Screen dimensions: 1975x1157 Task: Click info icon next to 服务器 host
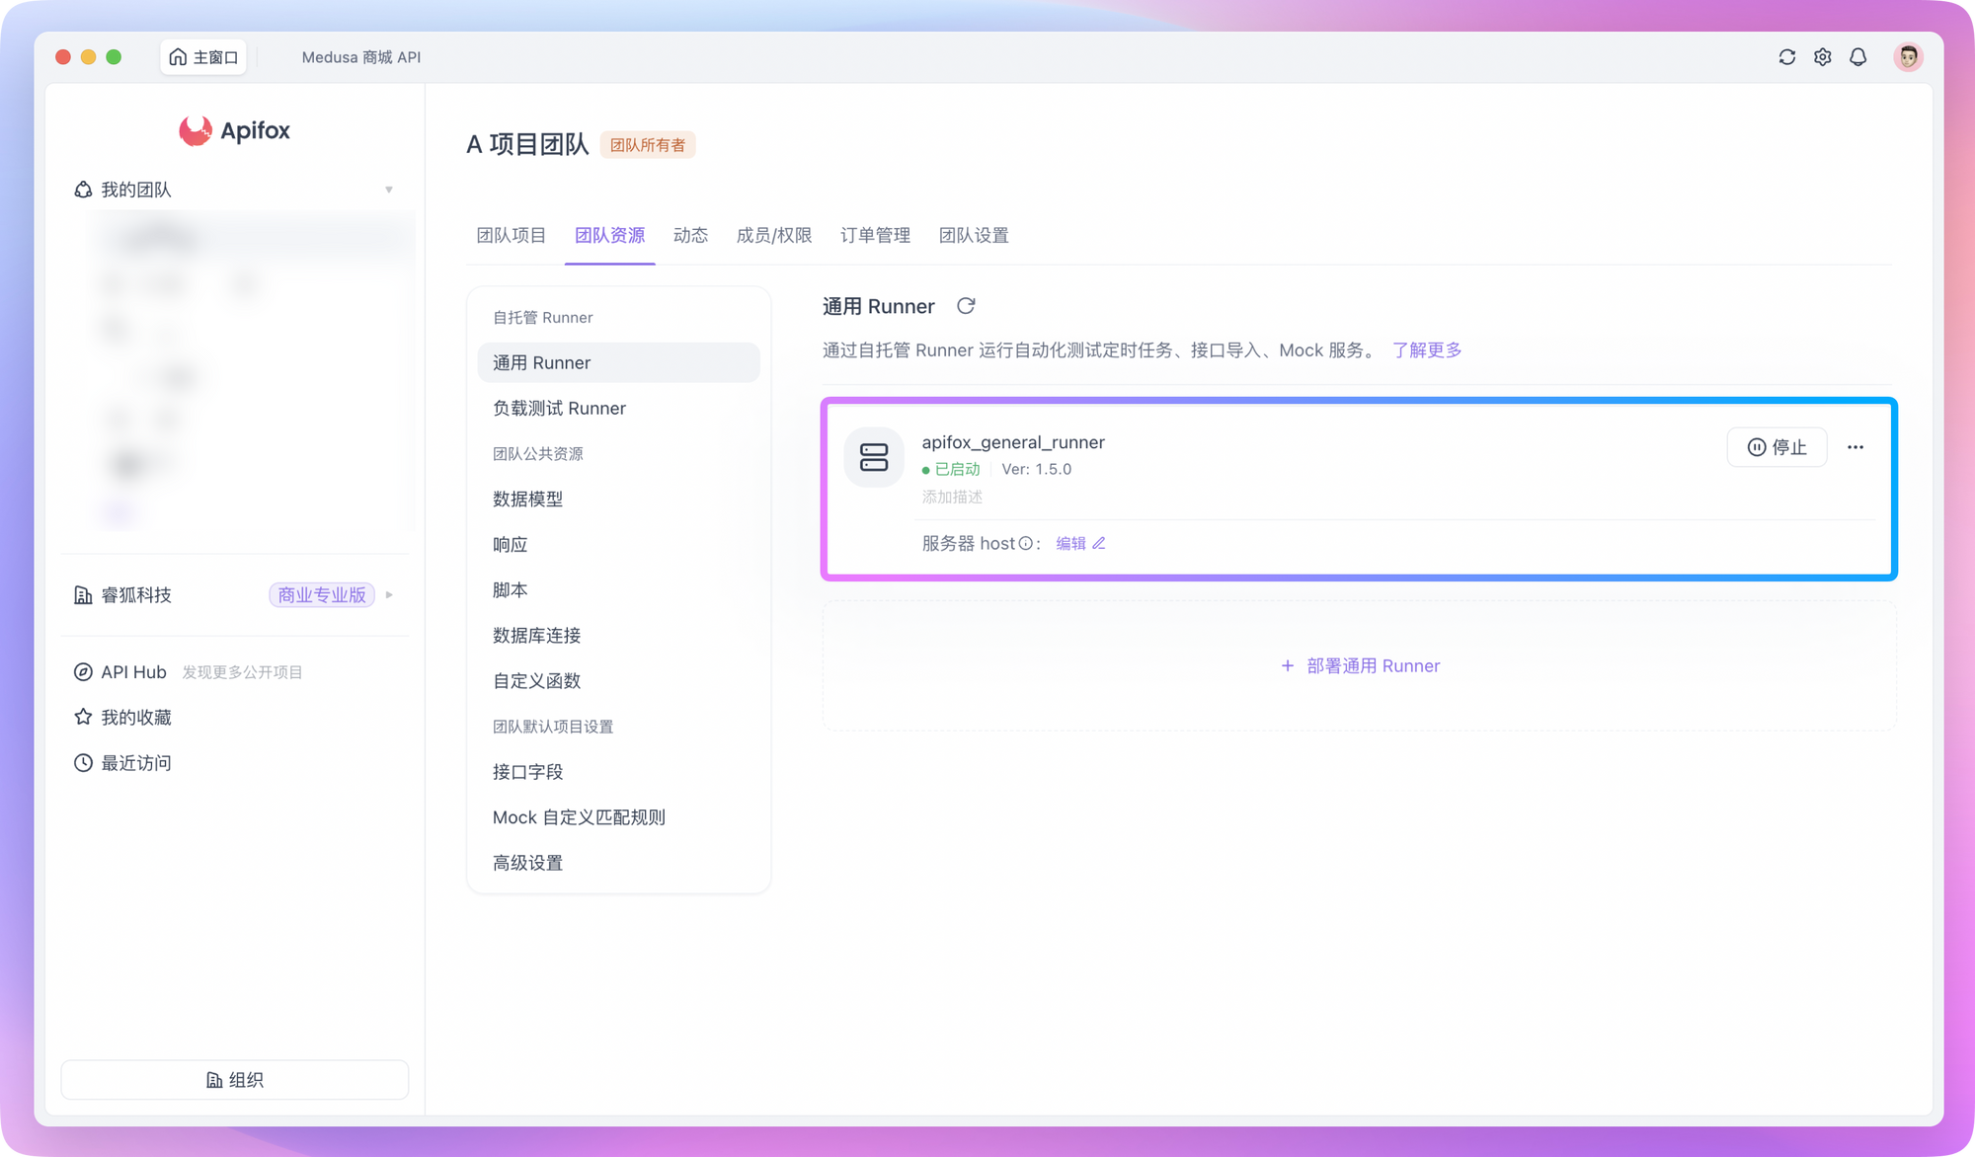pos(1025,543)
